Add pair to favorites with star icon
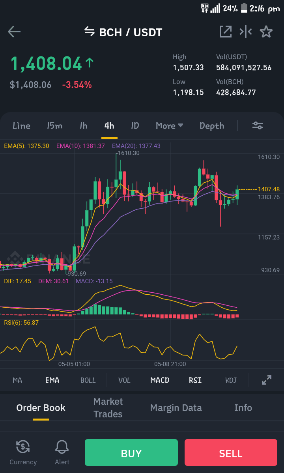 (x=266, y=32)
